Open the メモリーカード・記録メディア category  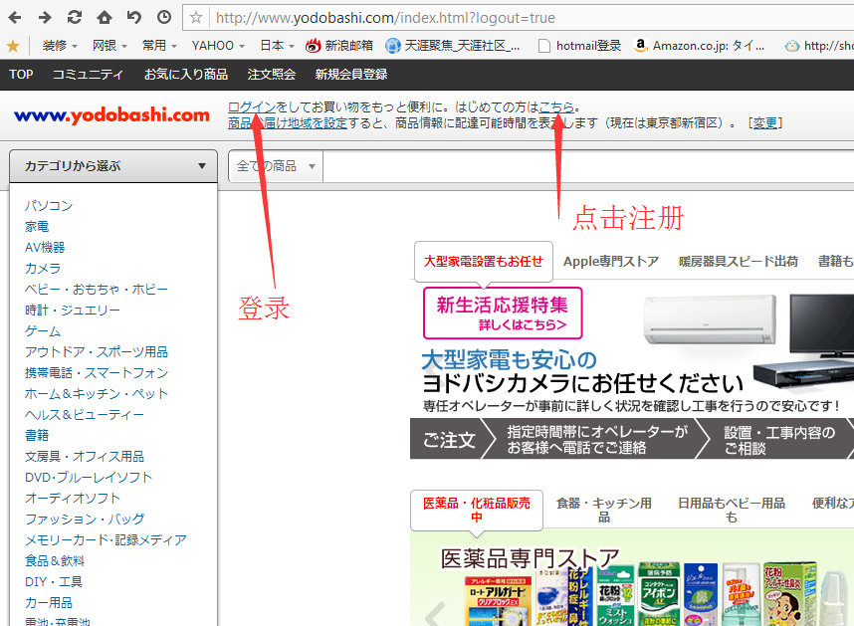coord(106,540)
